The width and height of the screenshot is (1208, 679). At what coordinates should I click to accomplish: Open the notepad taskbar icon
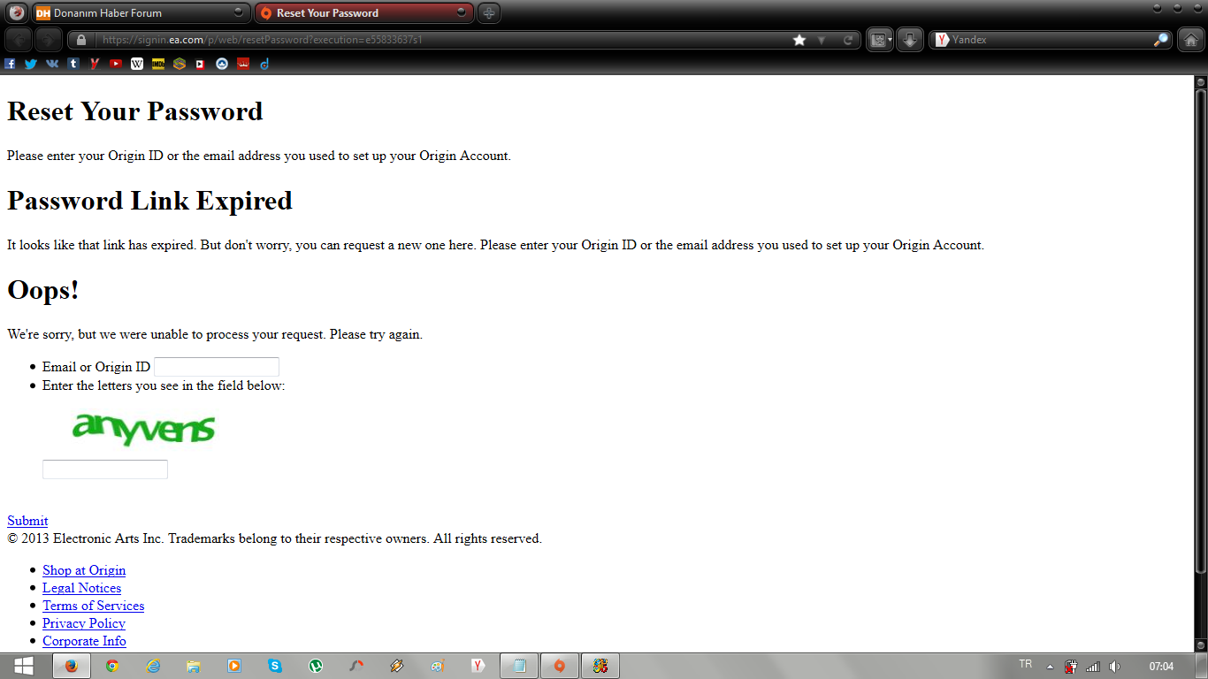click(x=519, y=666)
